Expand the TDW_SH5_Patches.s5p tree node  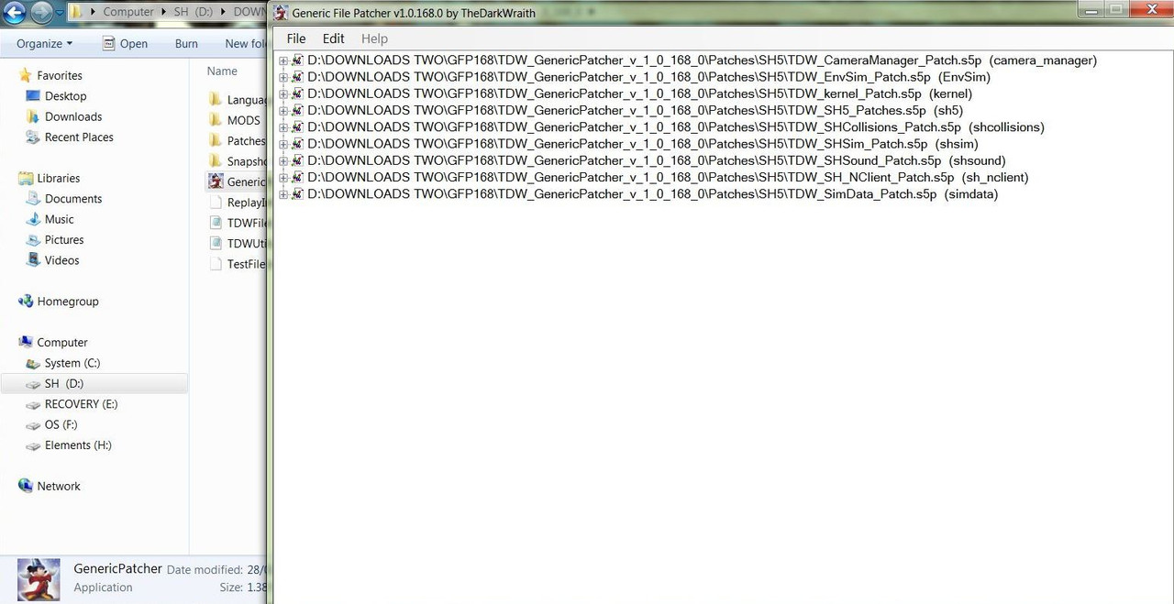click(x=283, y=111)
